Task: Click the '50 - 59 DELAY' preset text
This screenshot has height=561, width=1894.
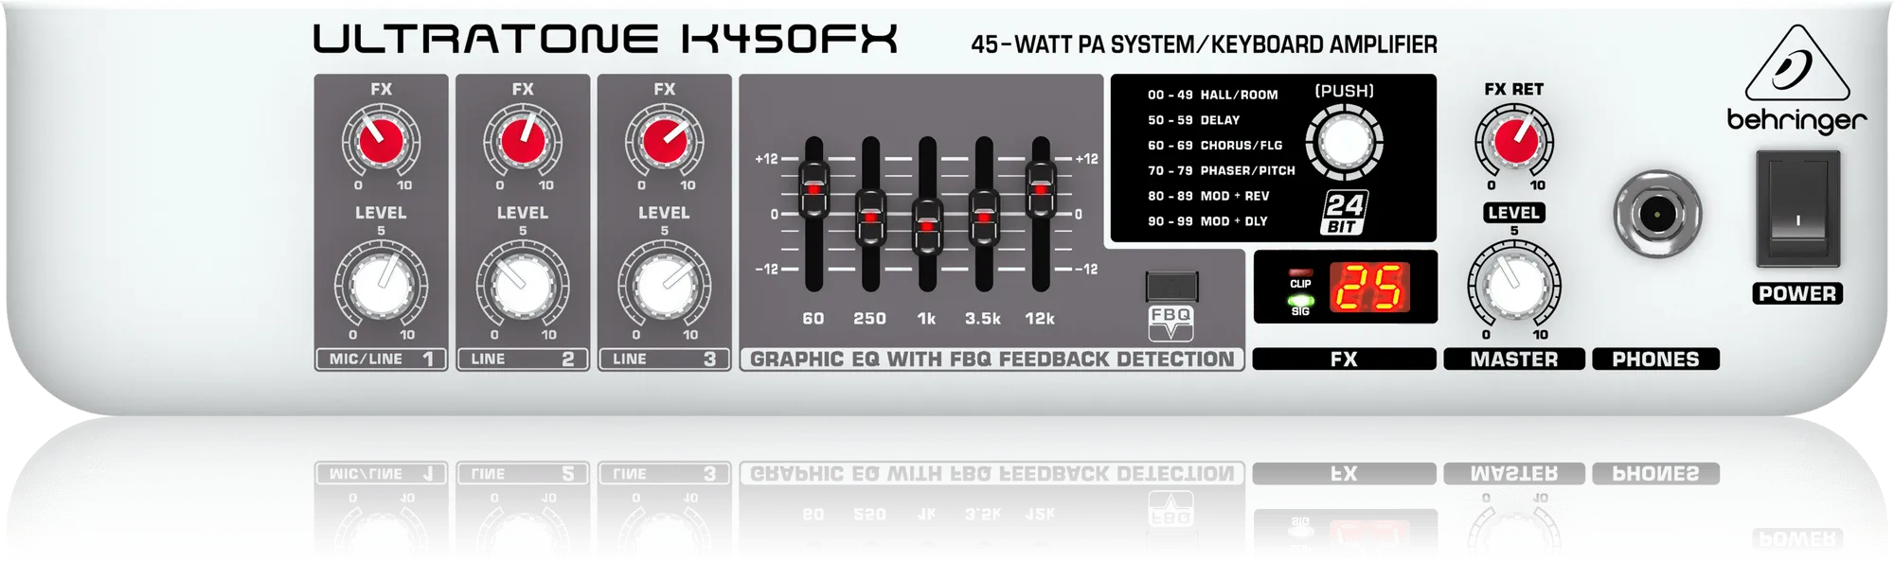Action: [1193, 120]
